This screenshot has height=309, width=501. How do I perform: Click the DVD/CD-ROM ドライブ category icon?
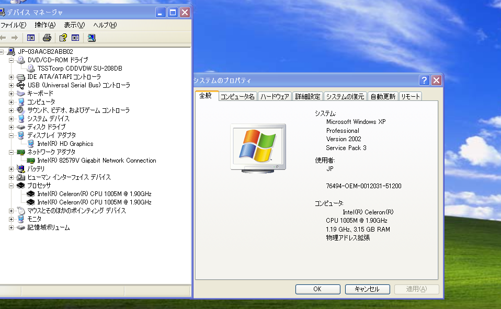tap(21, 60)
